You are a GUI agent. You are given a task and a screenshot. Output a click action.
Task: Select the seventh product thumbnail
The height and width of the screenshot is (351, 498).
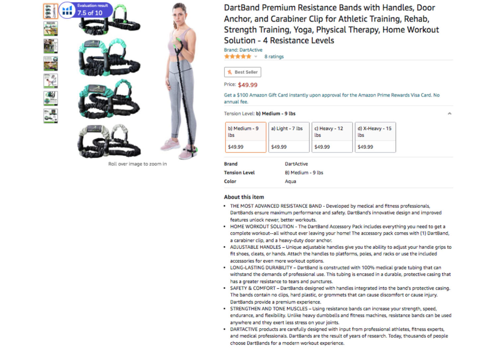[50, 116]
